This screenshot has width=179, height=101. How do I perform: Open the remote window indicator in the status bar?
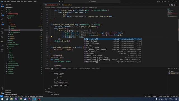click(x=1, y=96)
